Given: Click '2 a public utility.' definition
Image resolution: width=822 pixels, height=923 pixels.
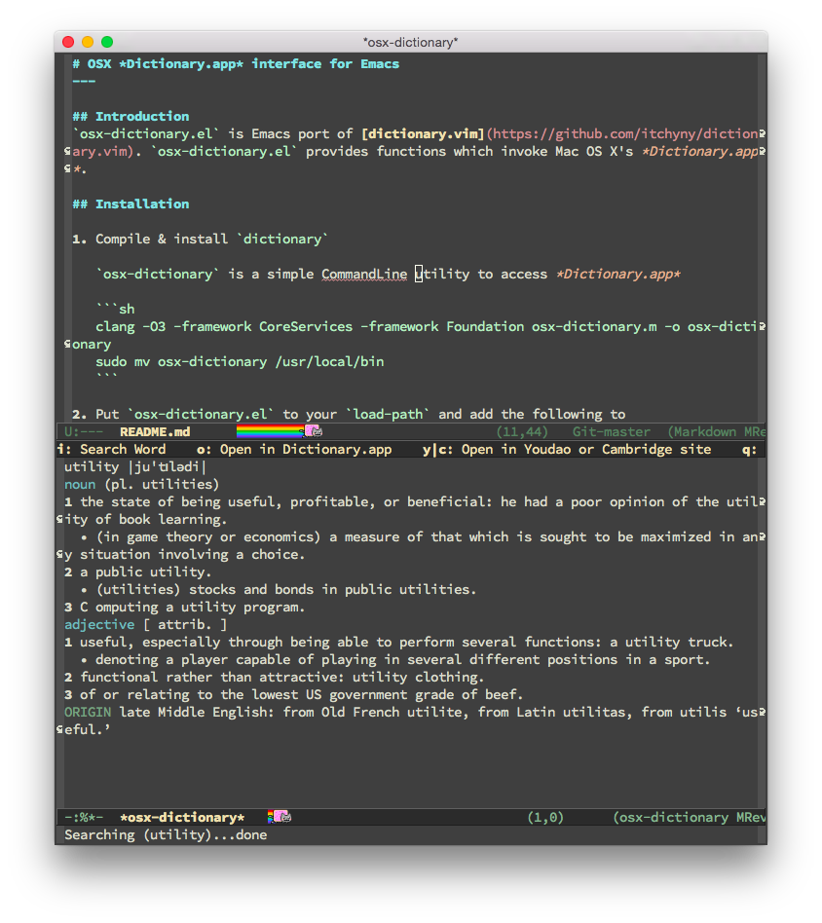Looking at the screenshot, I should (137, 572).
